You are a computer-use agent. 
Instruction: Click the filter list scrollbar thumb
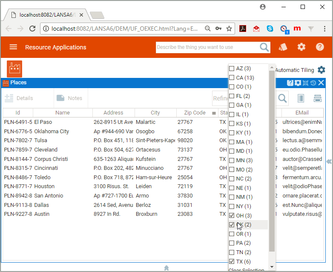[x=272, y=161]
